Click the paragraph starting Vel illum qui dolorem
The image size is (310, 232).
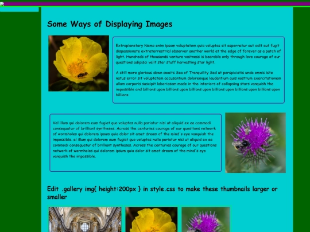(x=135, y=139)
